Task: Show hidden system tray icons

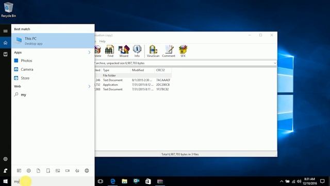Action: pos(282,181)
